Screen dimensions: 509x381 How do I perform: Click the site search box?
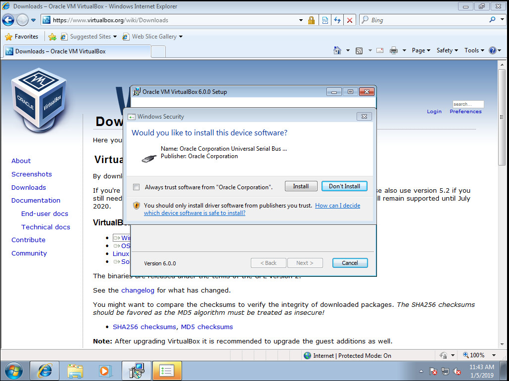(468, 104)
